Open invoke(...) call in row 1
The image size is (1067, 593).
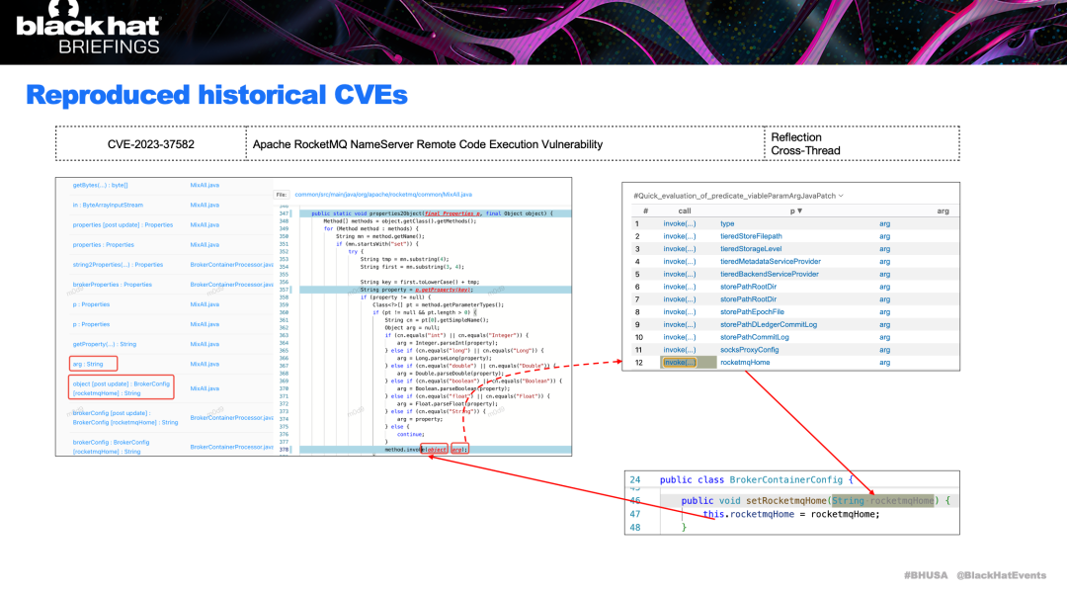pyautogui.click(x=680, y=224)
